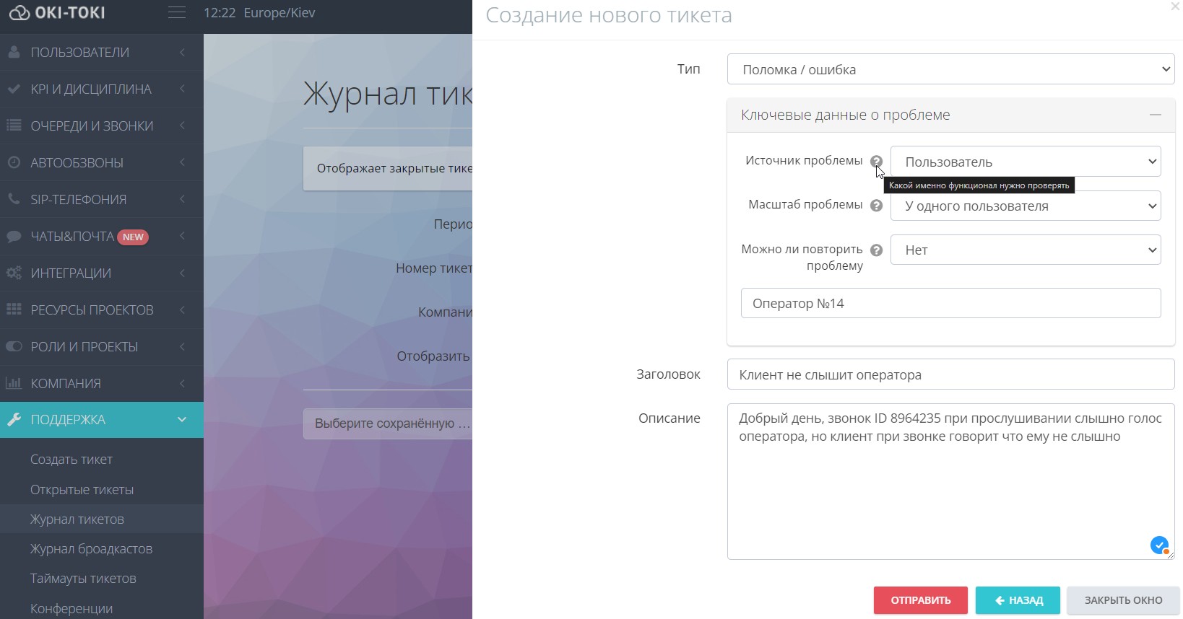This screenshot has width=1183, height=619.
Task: Open the SIP-телефония menu section
Action: click(x=102, y=199)
